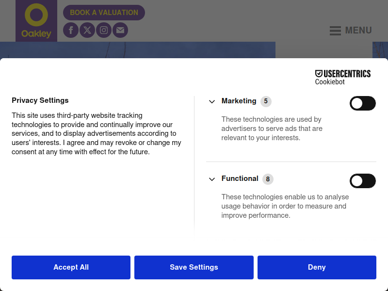Click the Oakley logo
This screenshot has width=388, height=291.
36,21
